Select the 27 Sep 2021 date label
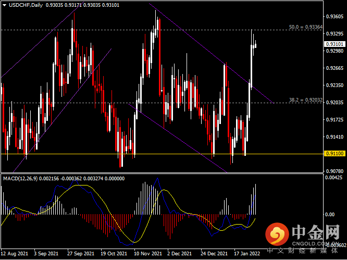 pos(81,253)
